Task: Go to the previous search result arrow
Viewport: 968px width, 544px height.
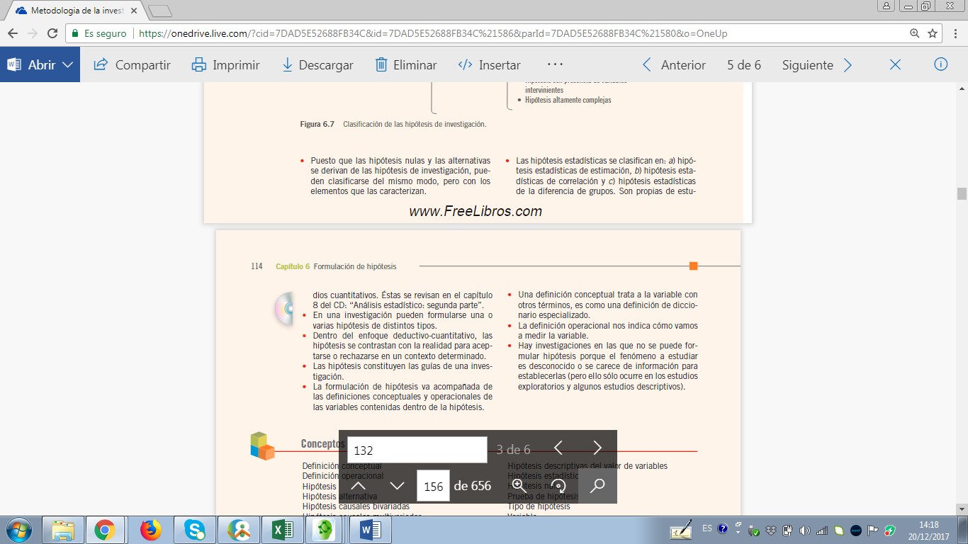Action: tap(558, 448)
